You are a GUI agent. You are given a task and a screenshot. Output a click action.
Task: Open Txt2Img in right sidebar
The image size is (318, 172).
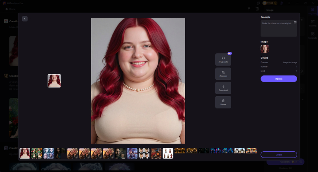point(312,22)
